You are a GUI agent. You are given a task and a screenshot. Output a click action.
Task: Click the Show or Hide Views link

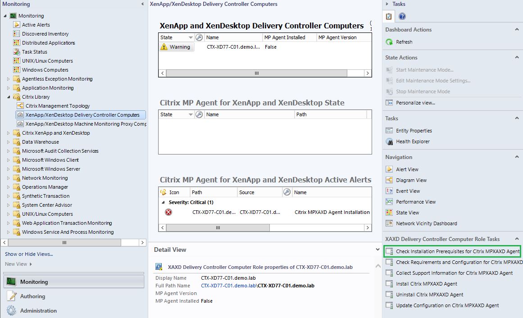click(29, 254)
